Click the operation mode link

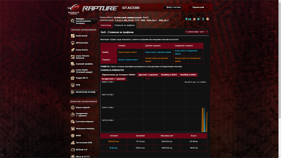[x=128, y=18]
